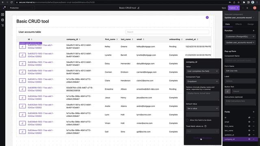The height and width of the screenshot is (146, 260).
Task: Sort the table by email column
Action: pyautogui.click(x=143, y=39)
